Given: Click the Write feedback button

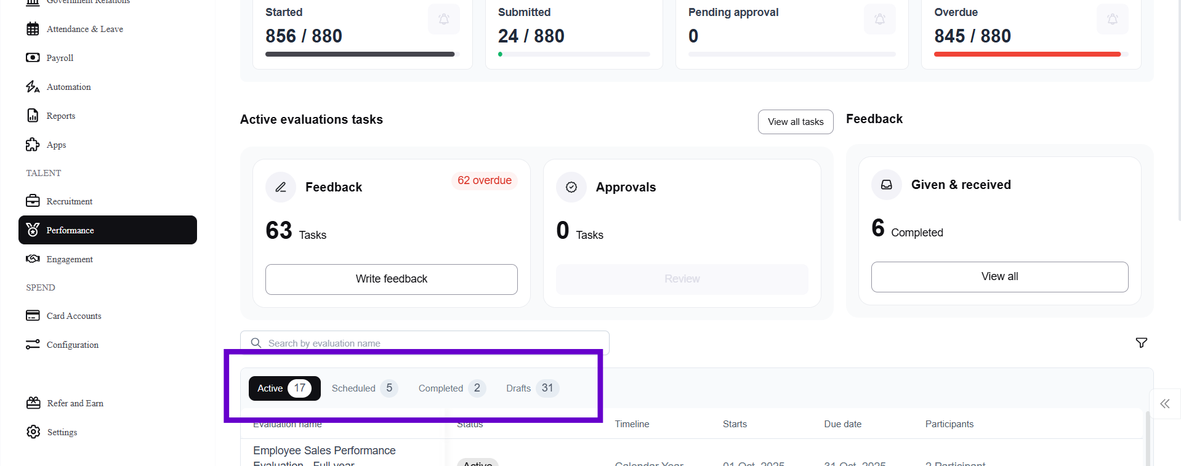Looking at the screenshot, I should click(x=391, y=279).
